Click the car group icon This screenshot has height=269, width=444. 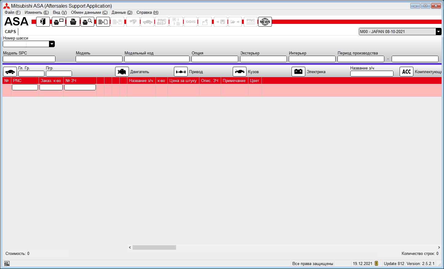click(10, 72)
